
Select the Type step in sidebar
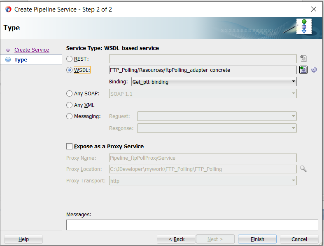click(21, 59)
